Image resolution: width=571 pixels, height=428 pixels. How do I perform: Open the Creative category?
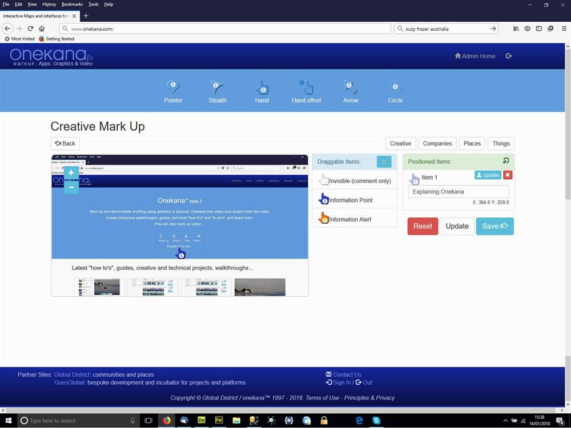pos(400,143)
